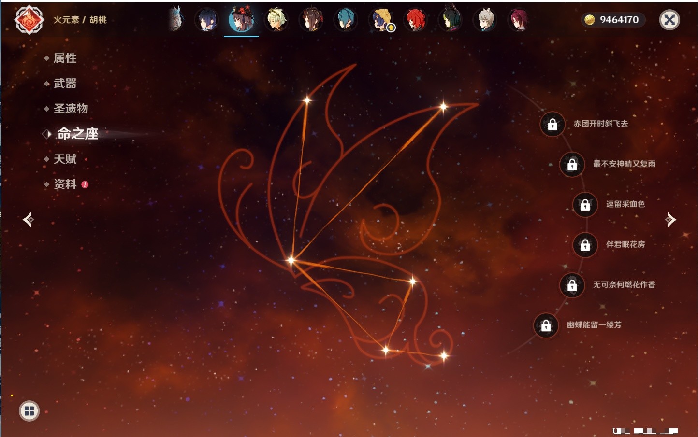The height and width of the screenshot is (437, 698).
Task: Open locked constellation 伴君眠花房 lock icon
Action: pyautogui.click(x=585, y=245)
